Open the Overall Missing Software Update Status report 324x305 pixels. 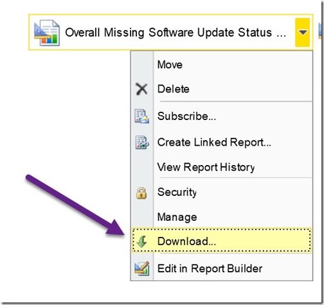coord(175,33)
